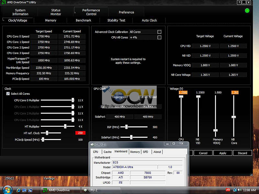Open the CPU tab in CPU-Z
Image resolution: width=259 pixels, height=194 pixels.
click(x=96, y=152)
